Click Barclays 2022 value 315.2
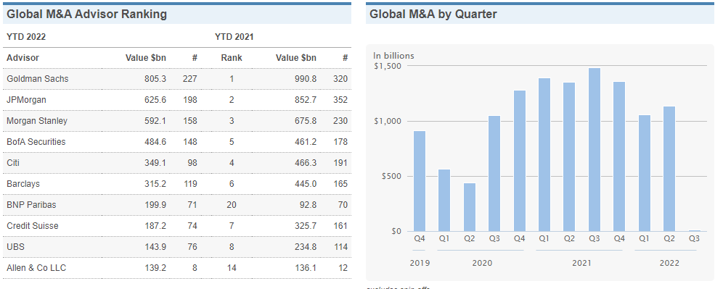Viewport: 715px width, 289px height. 155,184
